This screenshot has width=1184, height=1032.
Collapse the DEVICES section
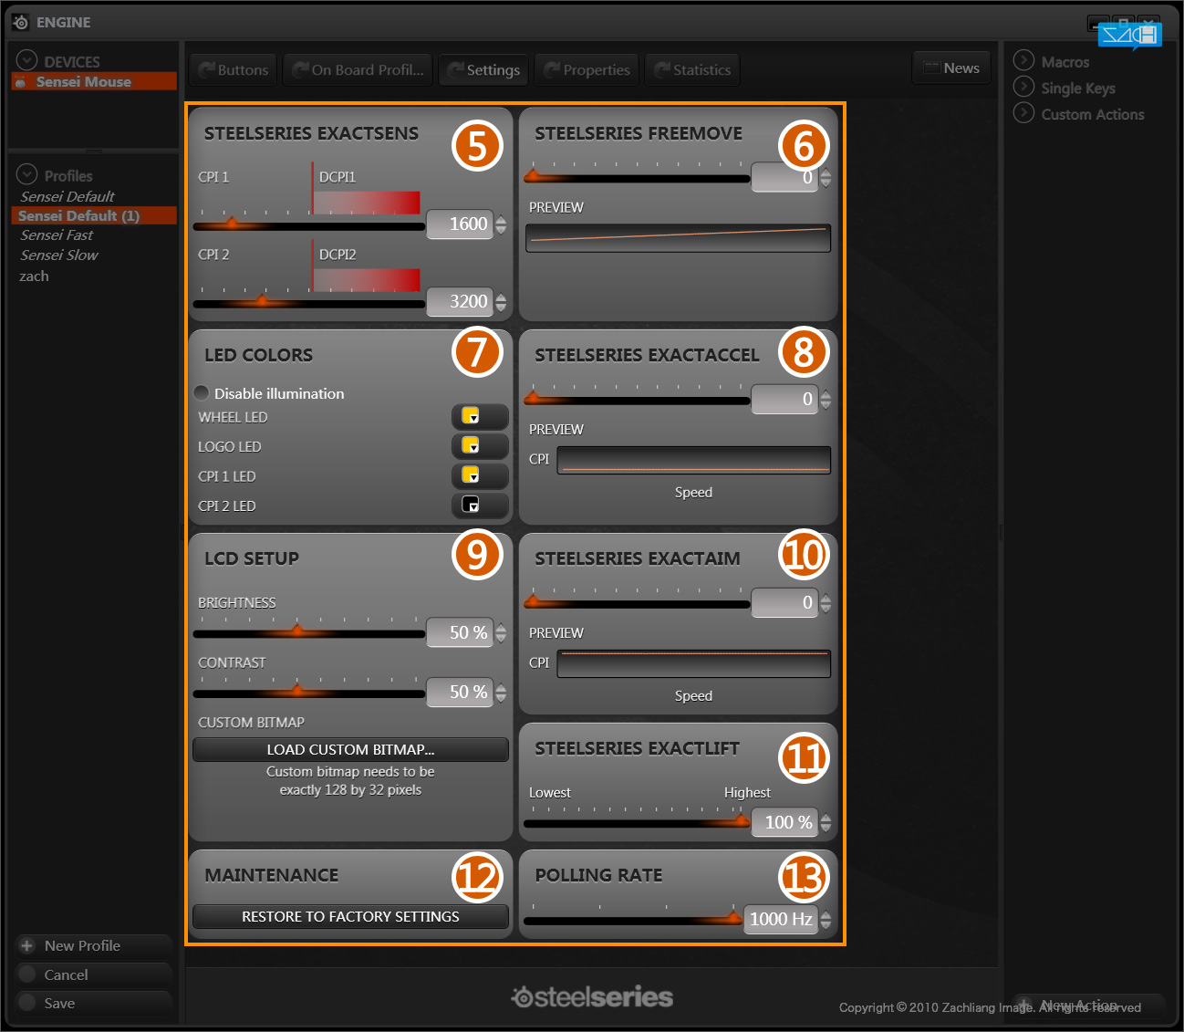tap(26, 60)
